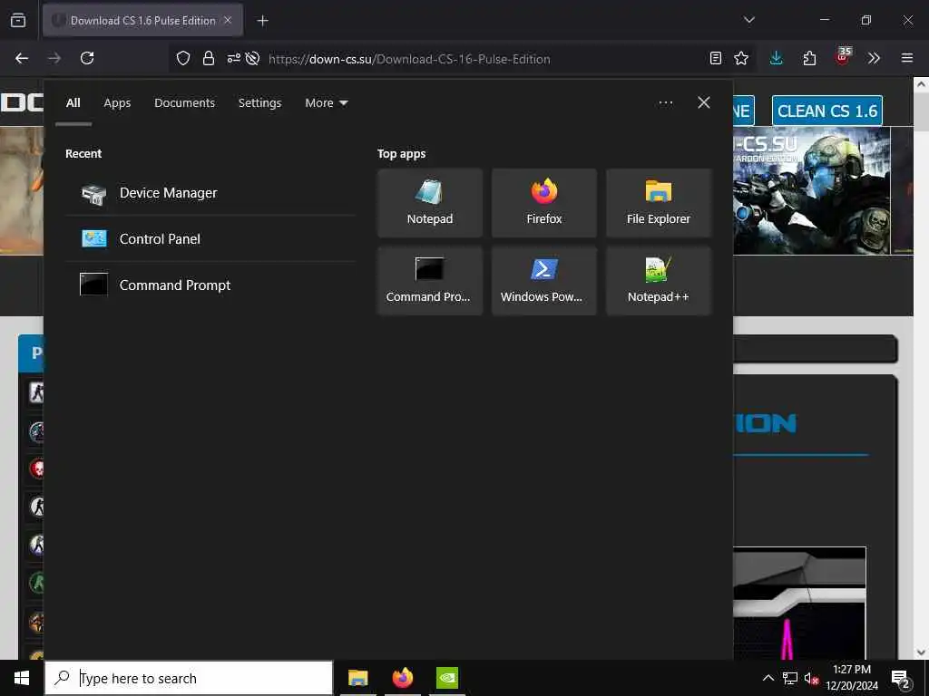Screen dimensions: 929x696
Task: Launch the Command Prompt tile in Top apps
Action: pos(430,281)
